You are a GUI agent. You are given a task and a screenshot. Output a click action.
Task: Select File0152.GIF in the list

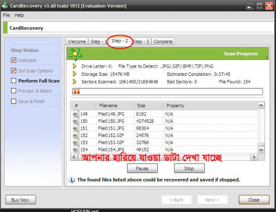pos(111,135)
